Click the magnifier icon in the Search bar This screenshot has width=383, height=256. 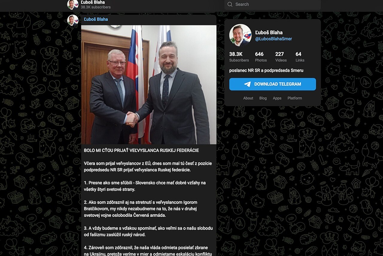(230, 4)
